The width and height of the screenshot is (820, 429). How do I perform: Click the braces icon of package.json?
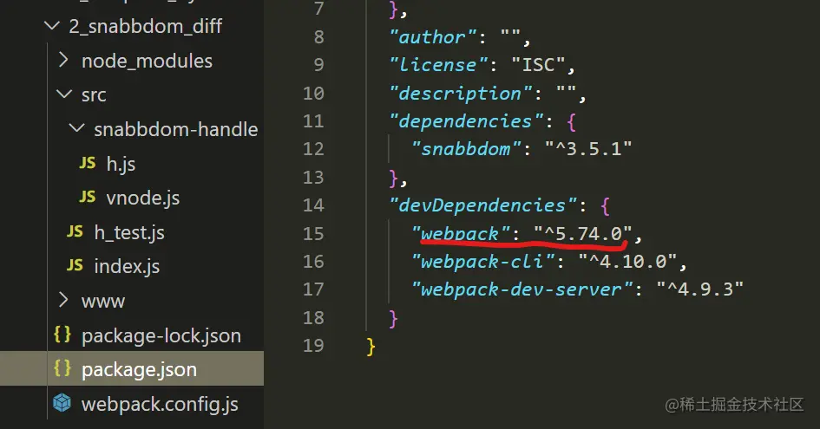tap(62, 368)
